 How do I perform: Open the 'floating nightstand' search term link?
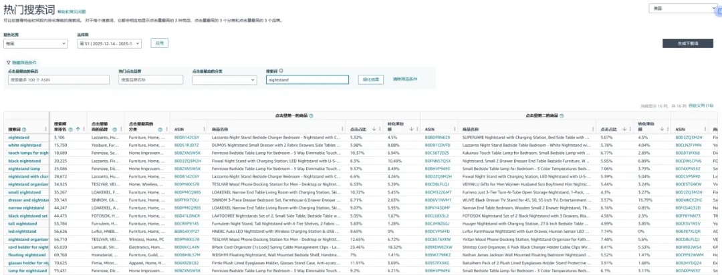tap(27, 255)
